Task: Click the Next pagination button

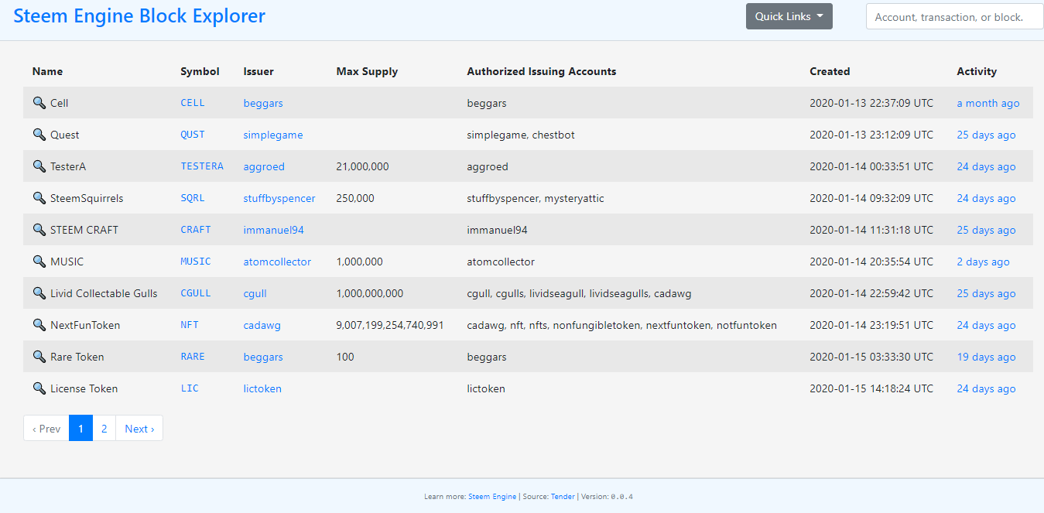Action: coord(139,429)
